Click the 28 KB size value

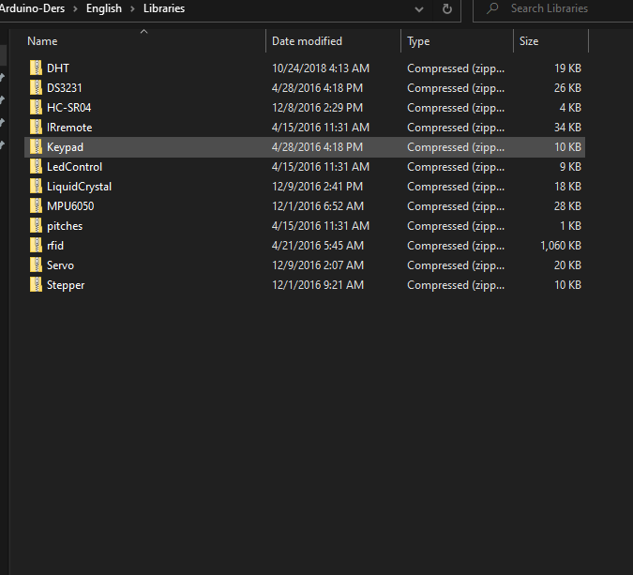click(x=567, y=206)
